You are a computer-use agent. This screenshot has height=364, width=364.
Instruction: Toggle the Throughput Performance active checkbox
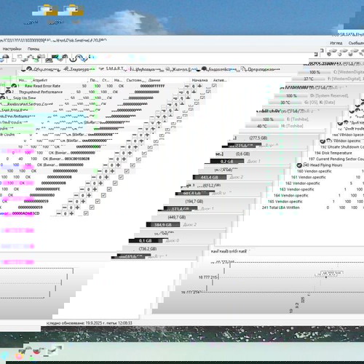point(208,92)
